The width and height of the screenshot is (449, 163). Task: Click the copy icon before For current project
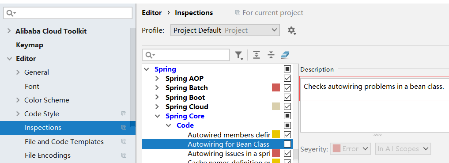(x=238, y=13)
